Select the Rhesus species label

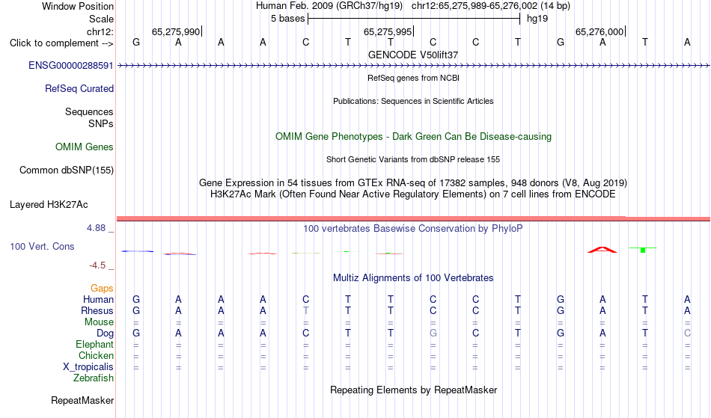(97, 310)
